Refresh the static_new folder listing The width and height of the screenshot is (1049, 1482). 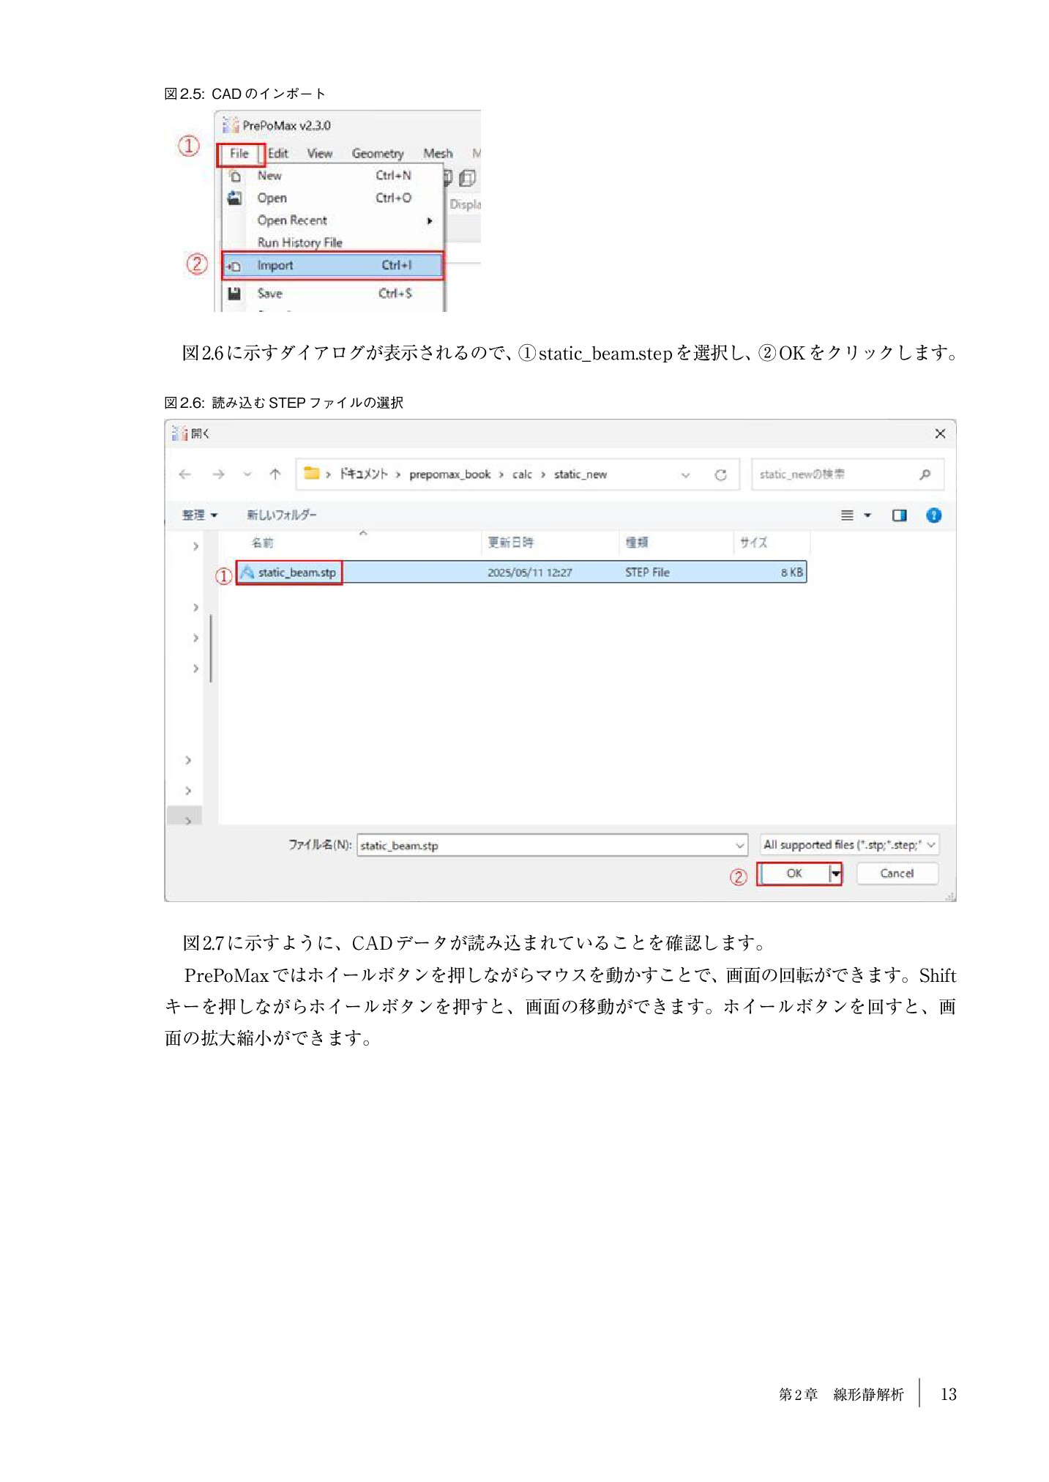click(720, 474)
